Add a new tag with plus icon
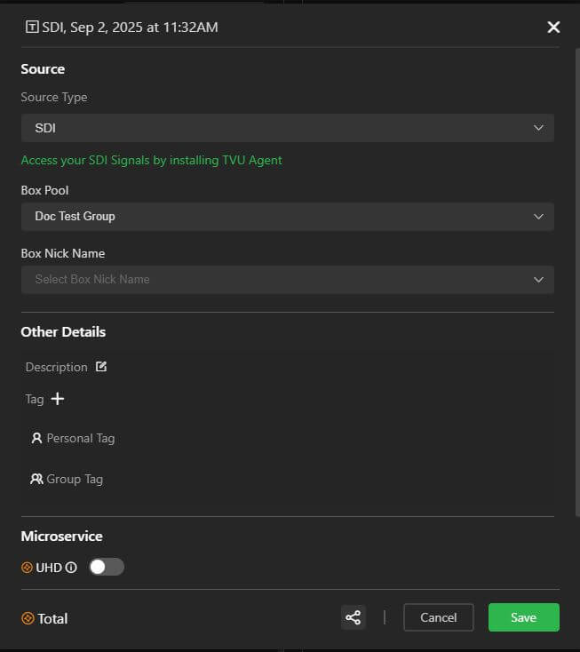 point(58,399)
